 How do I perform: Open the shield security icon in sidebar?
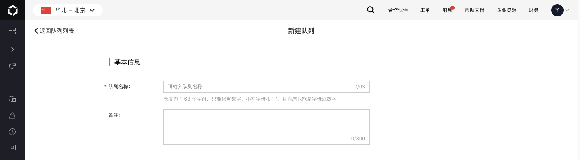(12, 66)
